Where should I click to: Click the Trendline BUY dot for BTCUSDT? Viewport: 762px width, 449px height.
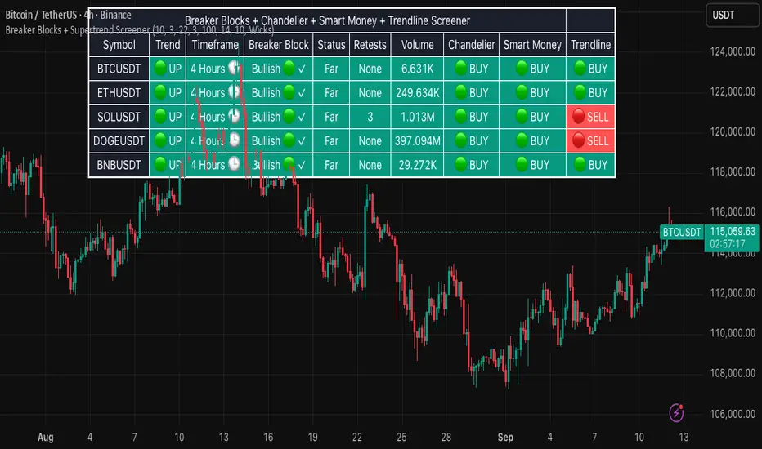pos(580,68)
